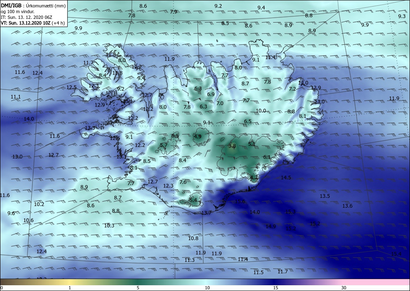Click the map value 10.8

coord(193,238)
